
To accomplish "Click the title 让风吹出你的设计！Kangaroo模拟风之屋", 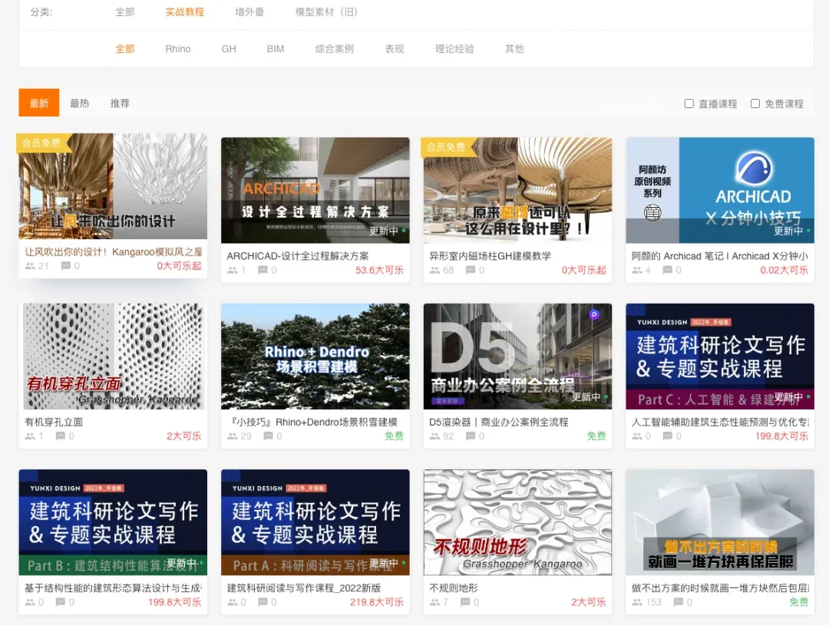I will pyautogui.click(x=113, y=252).
